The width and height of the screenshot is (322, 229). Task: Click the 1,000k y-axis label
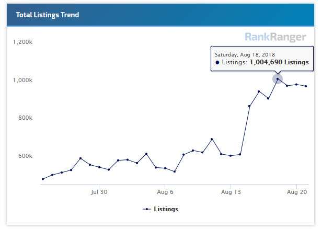(22, 80)
